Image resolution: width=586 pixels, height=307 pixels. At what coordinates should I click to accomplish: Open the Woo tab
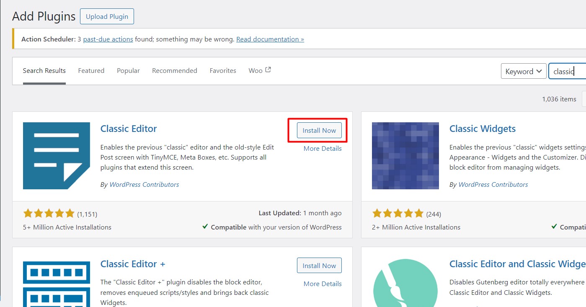pyautogui.click(x=260, y=70)
